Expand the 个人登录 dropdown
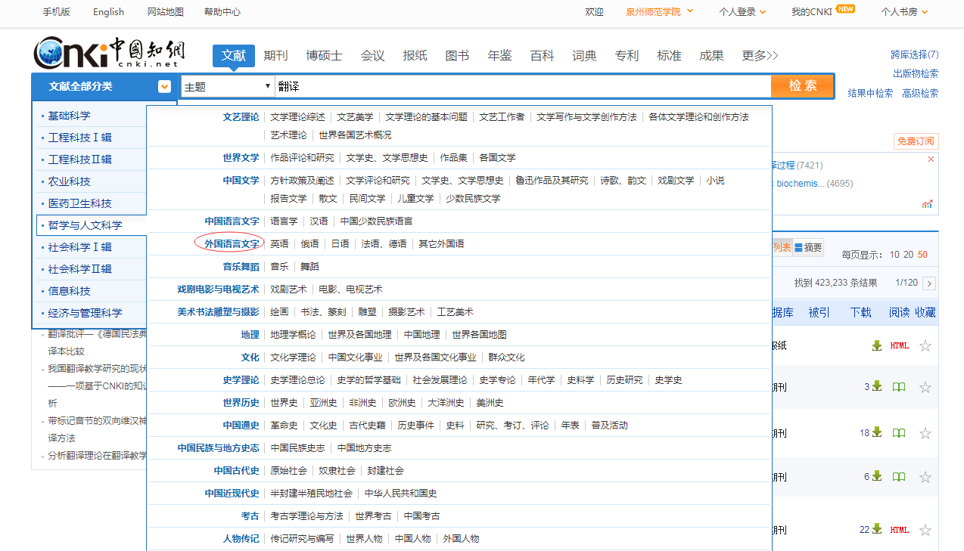This screenshot has width=964, height=551. point(742,12)
